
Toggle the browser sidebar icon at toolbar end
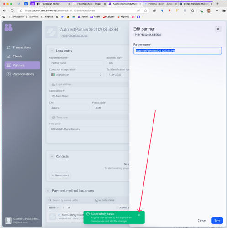tap(224, 10)
